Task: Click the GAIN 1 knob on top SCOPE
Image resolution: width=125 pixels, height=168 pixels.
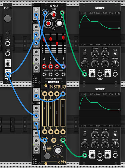Action: 95,54
